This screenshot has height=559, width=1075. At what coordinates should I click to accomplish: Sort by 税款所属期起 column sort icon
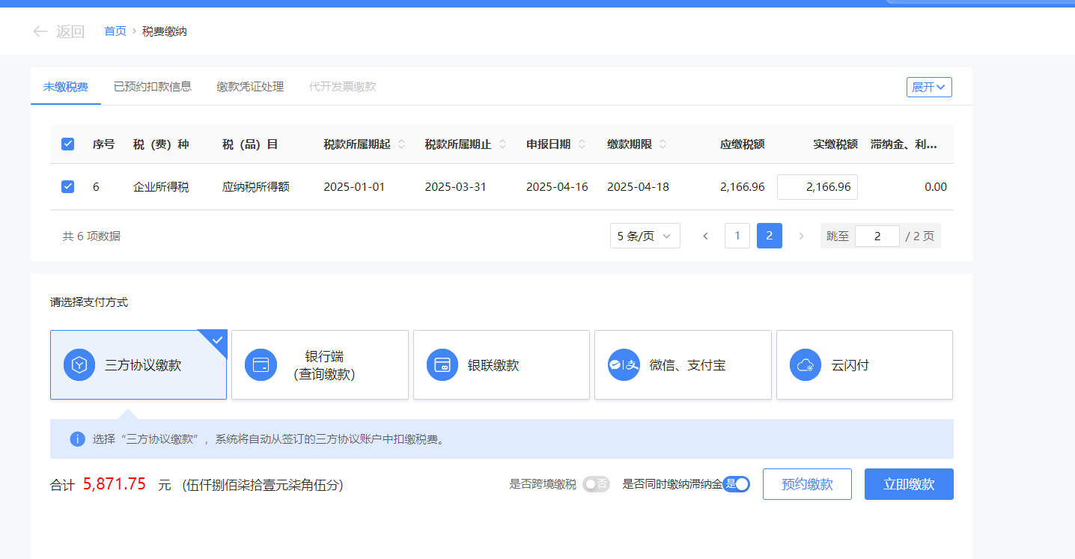(x=402, y=144)
